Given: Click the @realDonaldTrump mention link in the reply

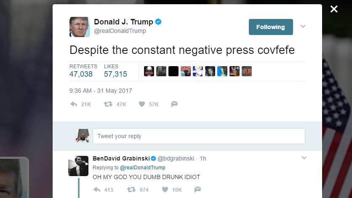Looking at the screenshot, I should click(143, 168).
